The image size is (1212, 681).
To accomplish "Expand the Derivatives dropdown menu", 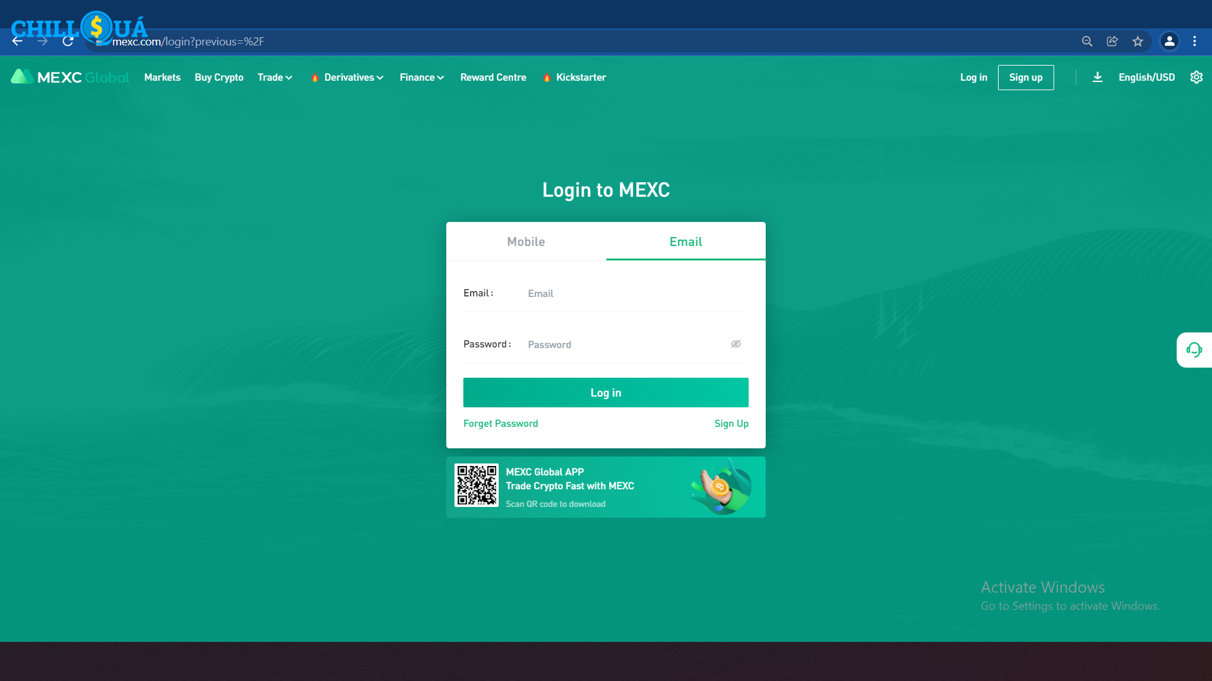I will (x=353, y=78).
